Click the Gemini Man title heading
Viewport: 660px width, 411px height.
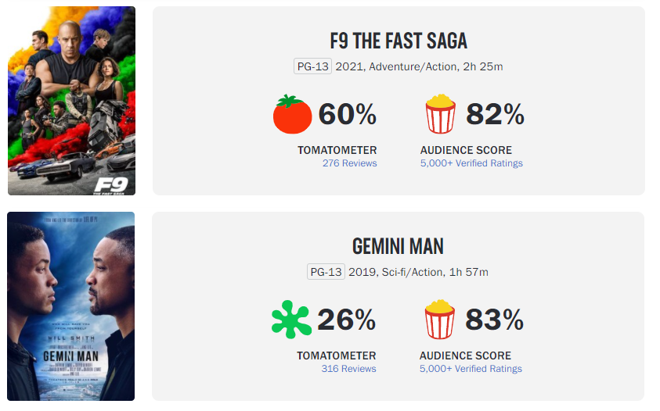tap(398, 247)
